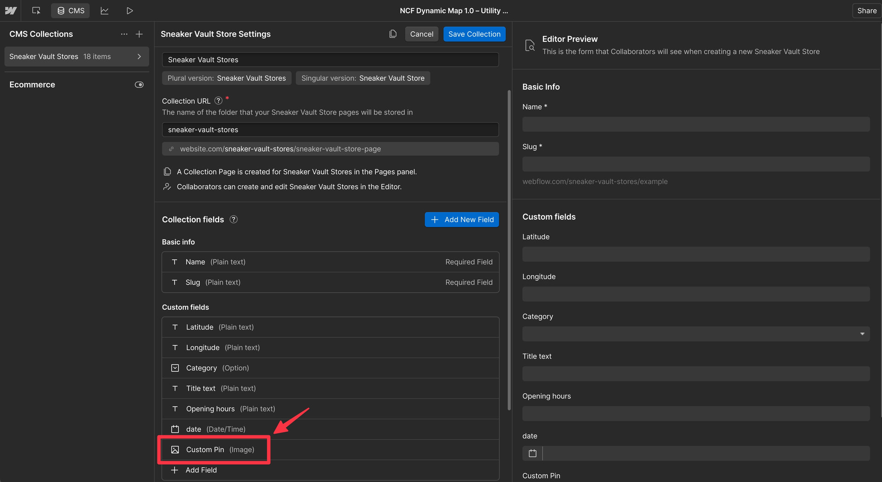The image size is (882, 482).
Task: Open Collection fields help icon
Action: [x=233, y=219]
